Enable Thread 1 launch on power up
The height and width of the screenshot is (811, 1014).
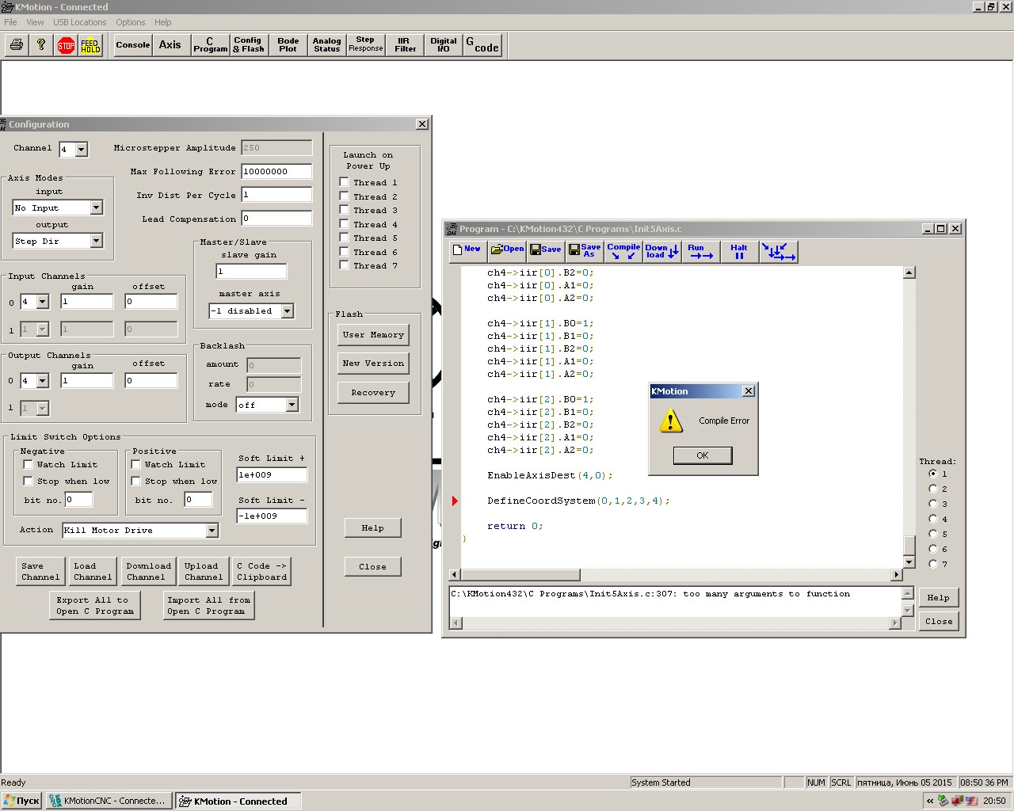[345, 182]
